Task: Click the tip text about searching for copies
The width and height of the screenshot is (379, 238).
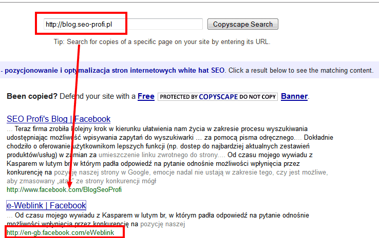Action: 162,42
